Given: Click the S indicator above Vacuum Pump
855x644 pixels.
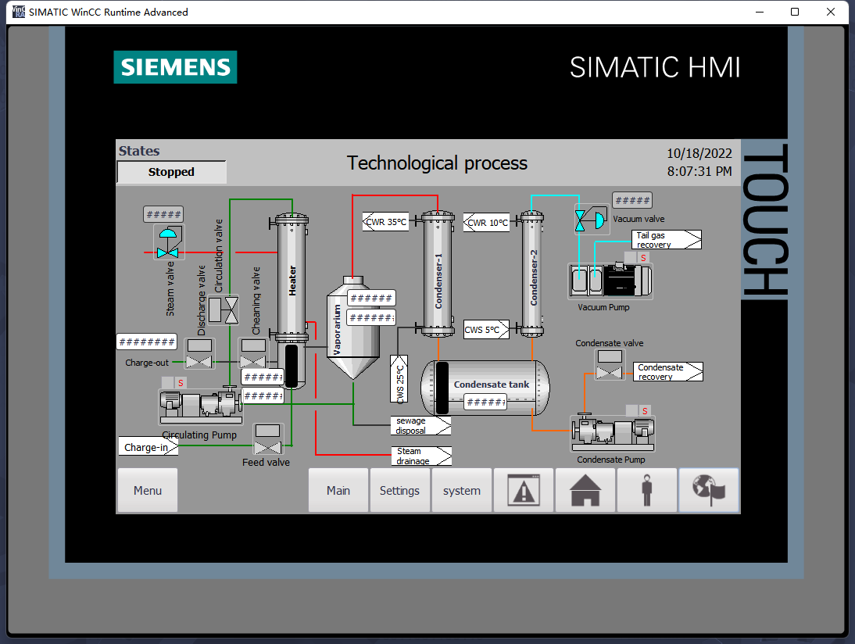Looking at the screenshot, I should (643, 258).
